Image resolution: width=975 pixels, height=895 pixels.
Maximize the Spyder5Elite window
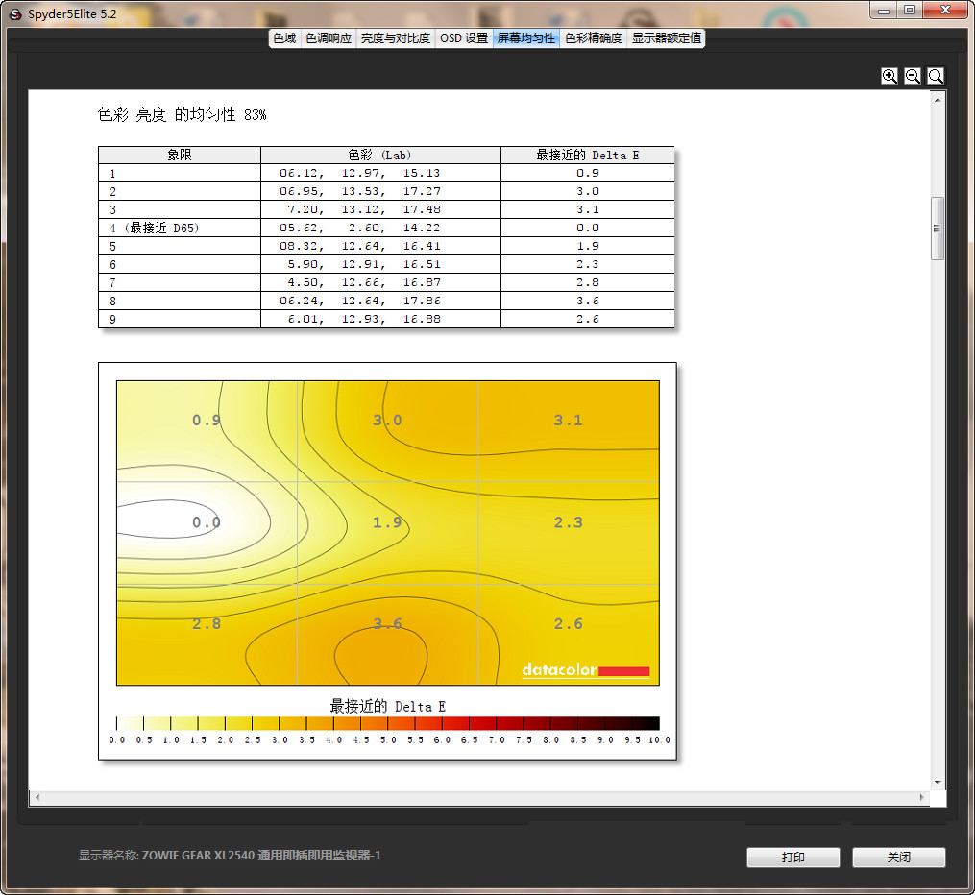[909, 9]
